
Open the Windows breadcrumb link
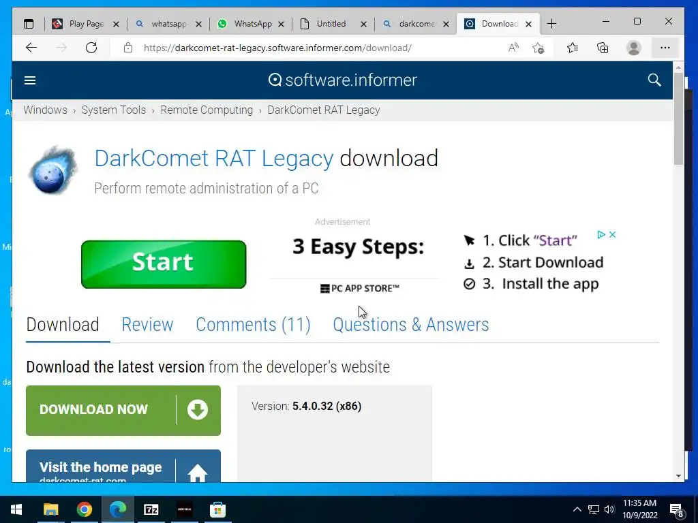pyautogui.click(x=46, y=110)
